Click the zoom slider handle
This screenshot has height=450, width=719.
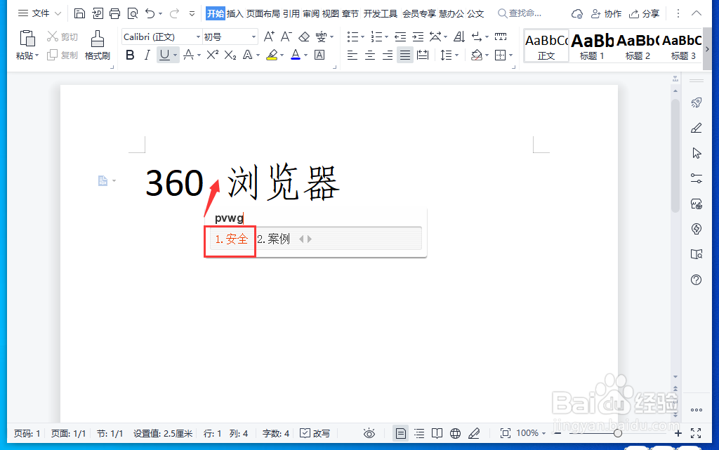point(618,433)
